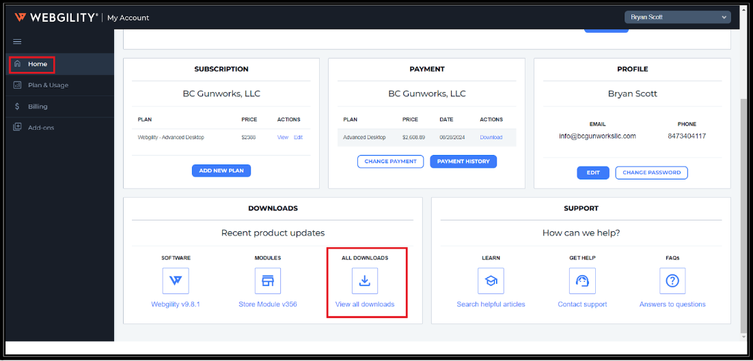
Task: Toggle the hamburger sidebar menu icon
Action: pos(18,42)
